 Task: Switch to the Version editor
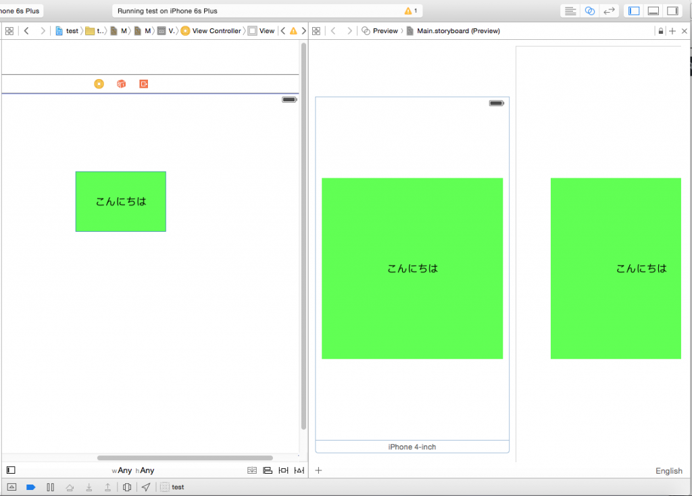(x=609, y=11)
